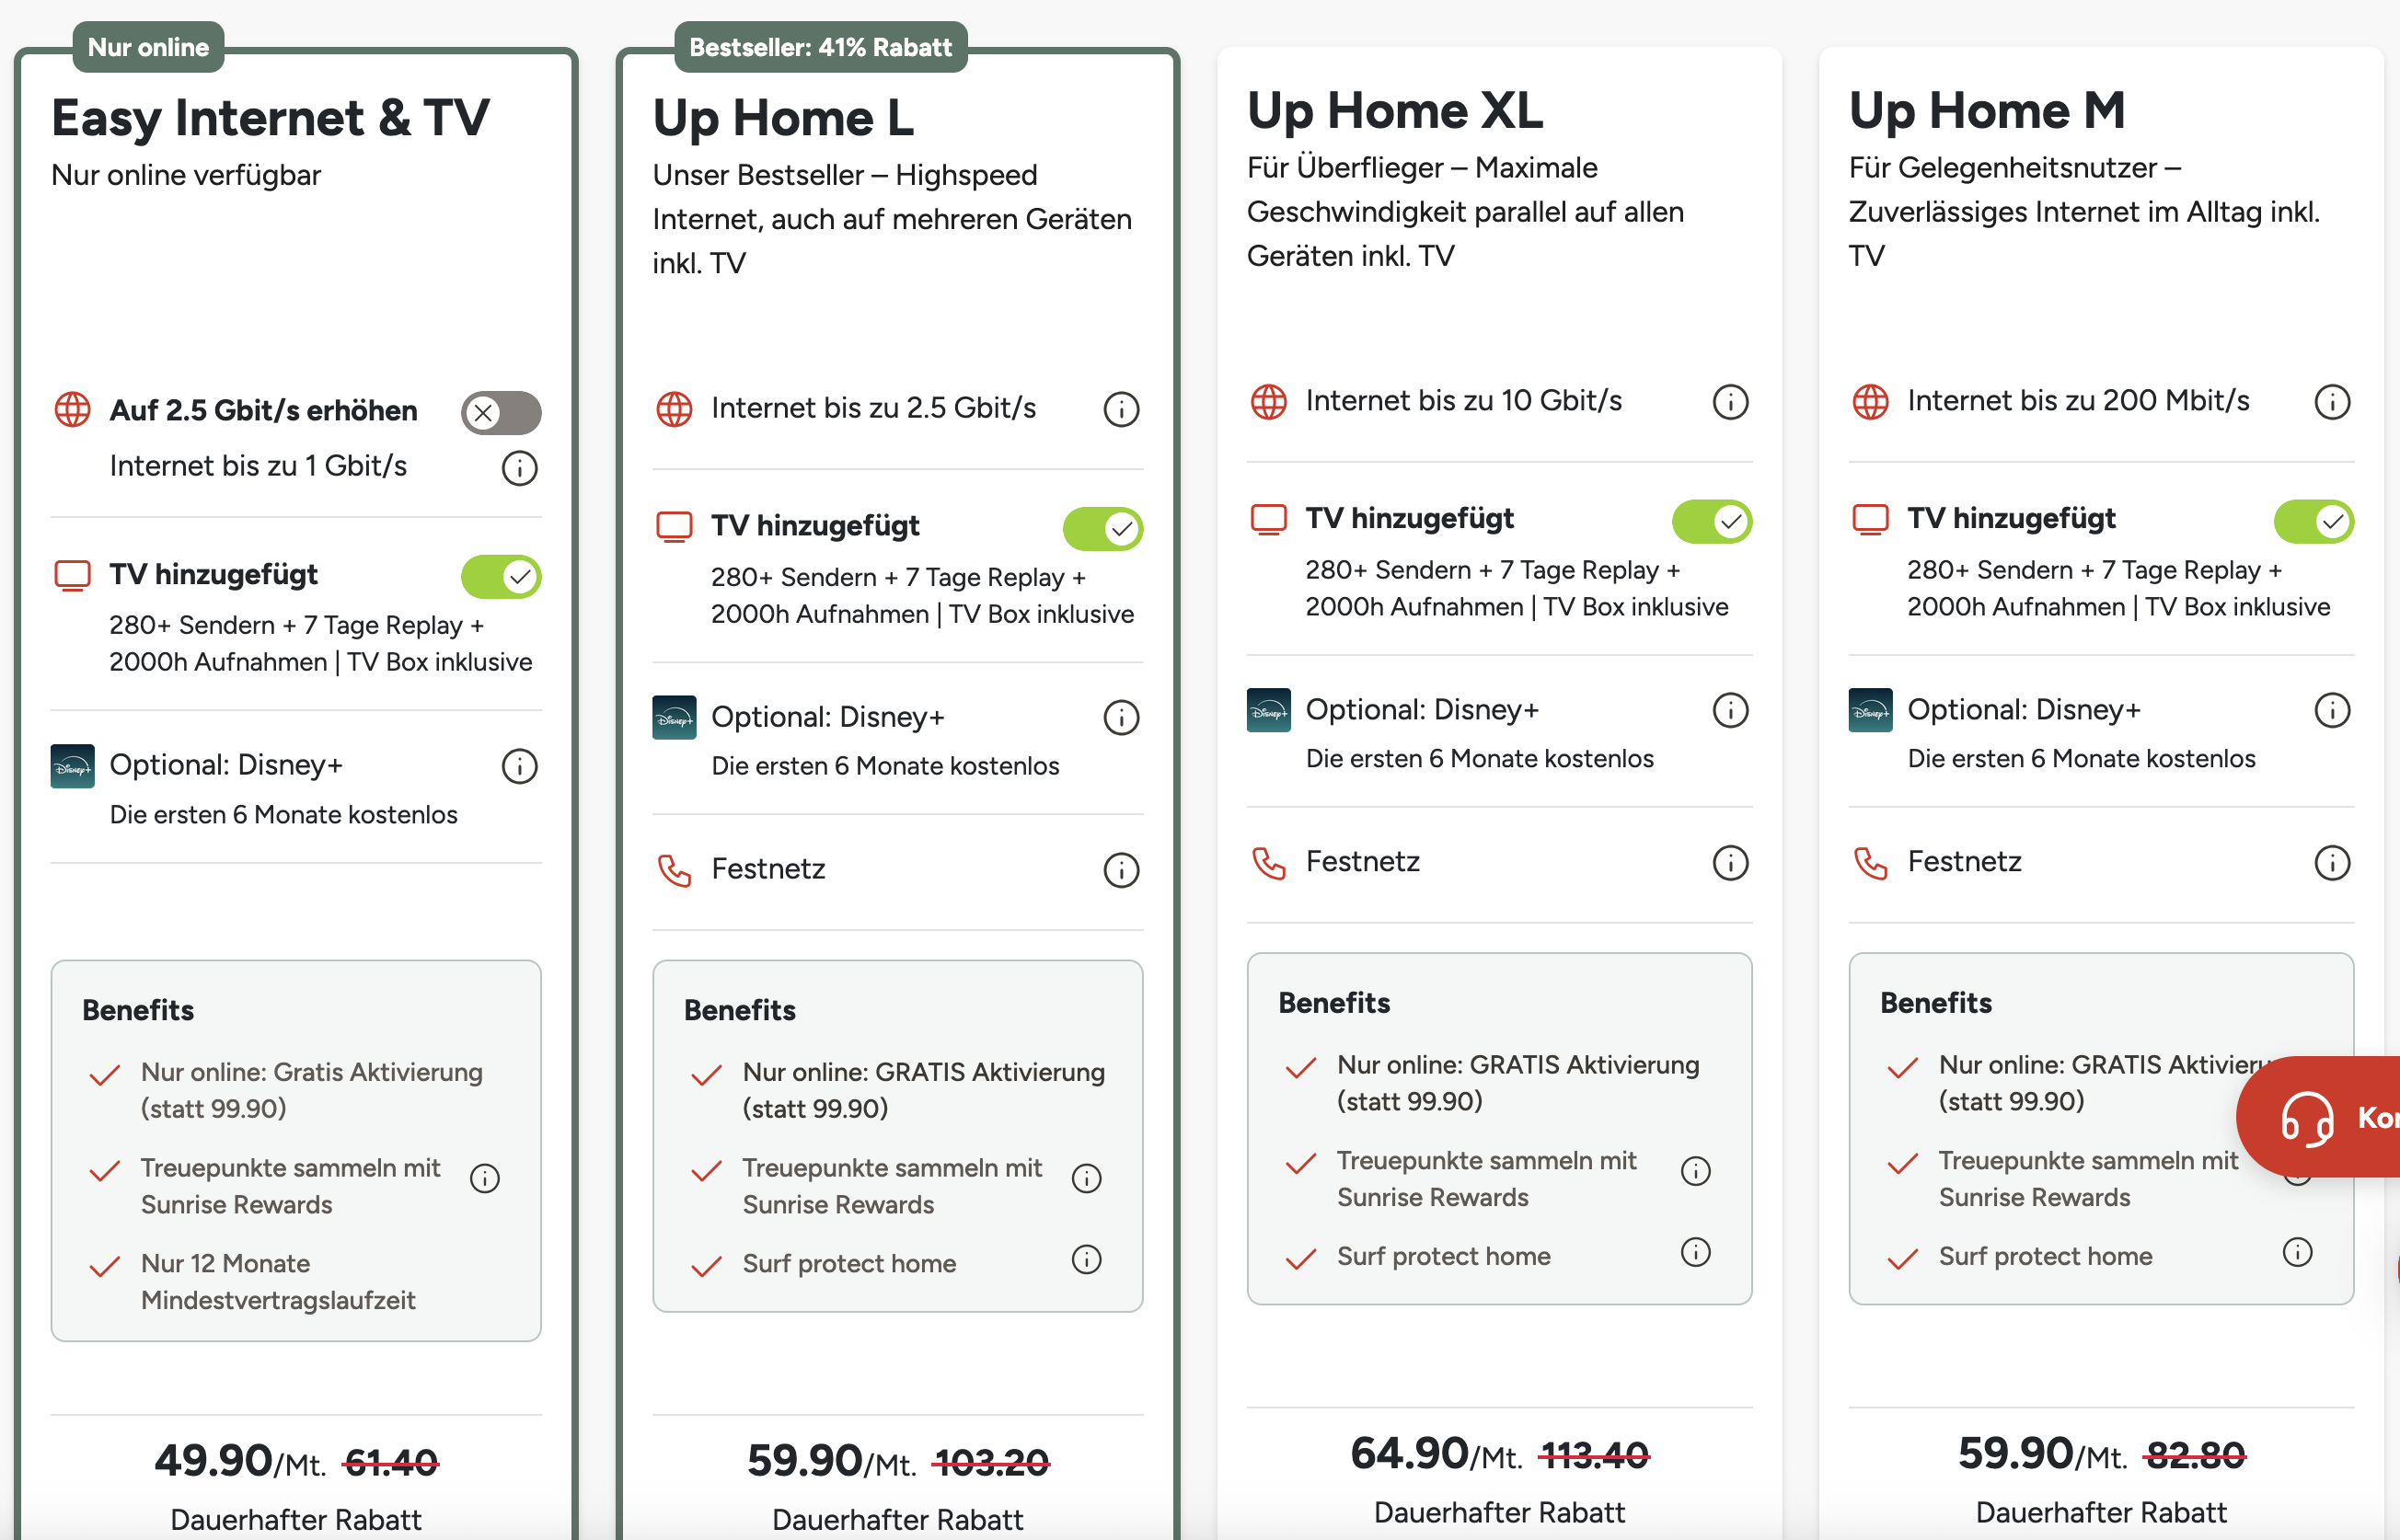This screenshot has width=2400, height=1540.
Task: Show Disney+ info in Up Home L
Action: point(1122,717)
